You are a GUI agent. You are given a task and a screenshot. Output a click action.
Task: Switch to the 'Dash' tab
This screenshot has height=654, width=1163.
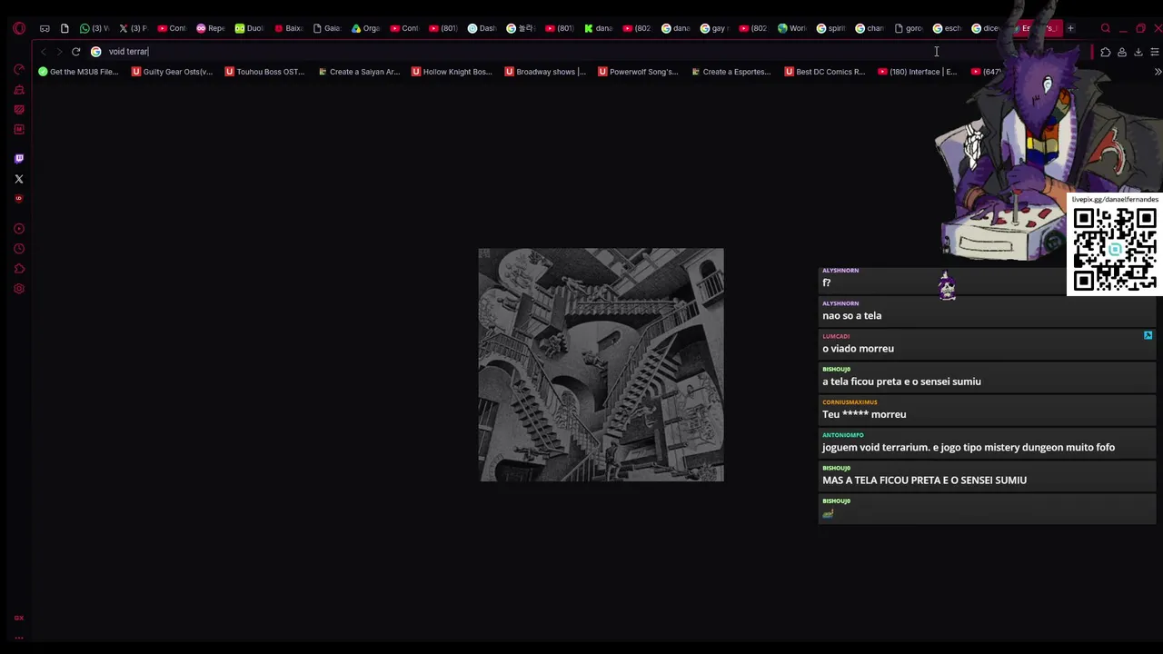tap(482, 28)
